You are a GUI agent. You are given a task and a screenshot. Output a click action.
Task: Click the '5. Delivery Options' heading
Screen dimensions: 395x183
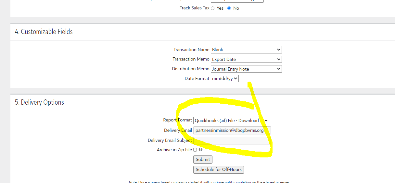click(x=39, y=102)
